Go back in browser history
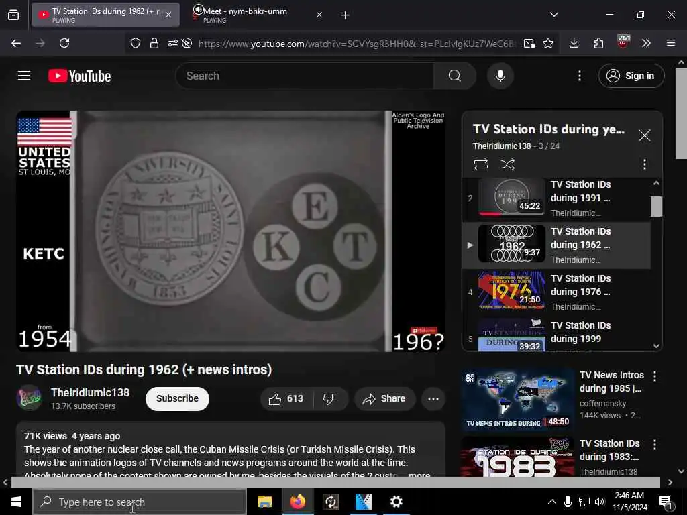Screen dimensions: 687x515 [16, 43]
